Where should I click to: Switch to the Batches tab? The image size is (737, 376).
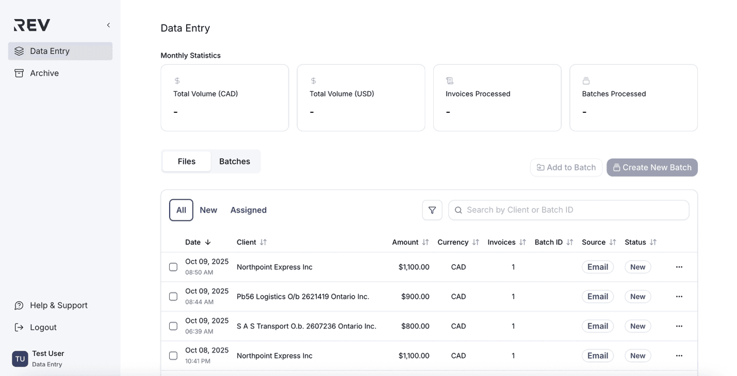click(235, 161)
